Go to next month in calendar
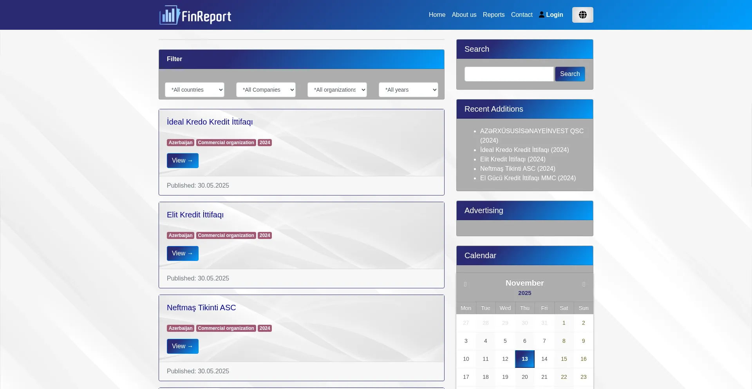This screenshot has height=389, width=752. 584,284
